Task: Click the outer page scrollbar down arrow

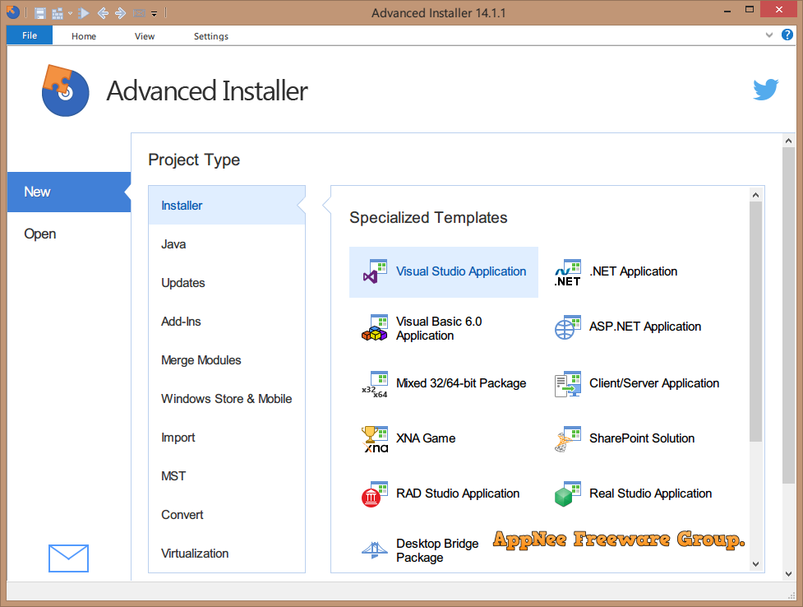Action: click(x=789, y=574)
